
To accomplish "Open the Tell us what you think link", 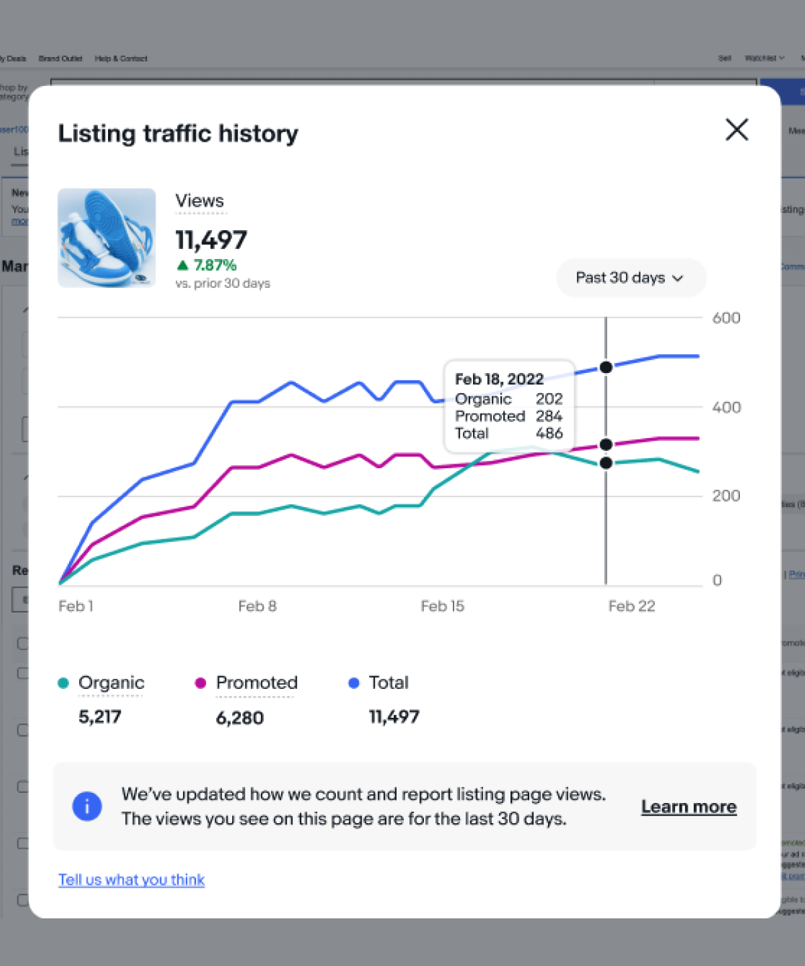I will tap(131, 879).
